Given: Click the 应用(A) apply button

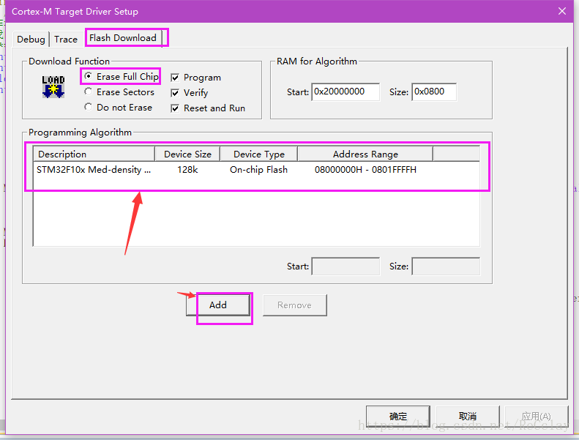Looking at the screenshot, I should [536, 417].
